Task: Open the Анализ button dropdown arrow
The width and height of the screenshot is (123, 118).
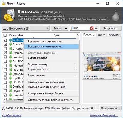Action: tap(66, 28)
